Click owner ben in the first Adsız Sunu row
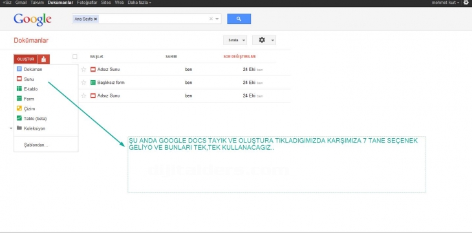The width and height of the screenshot is (472, 233). click(x=188, y=70)
